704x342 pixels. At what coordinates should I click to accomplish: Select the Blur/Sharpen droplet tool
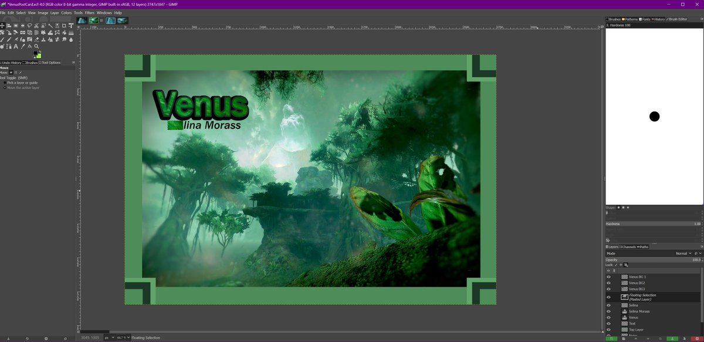71,39
